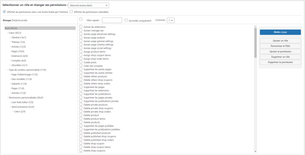Check Aioseo manage seo permission

81,30
